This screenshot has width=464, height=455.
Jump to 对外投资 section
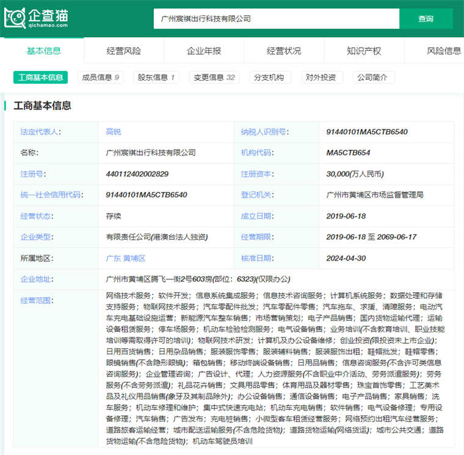click(322, 77)
